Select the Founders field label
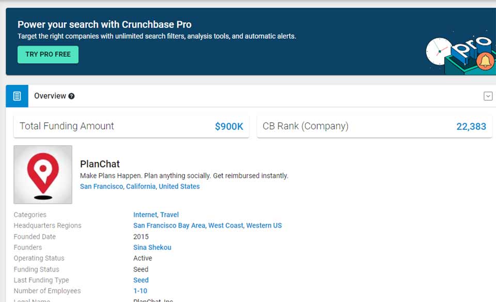 click(x=28, y=247)
